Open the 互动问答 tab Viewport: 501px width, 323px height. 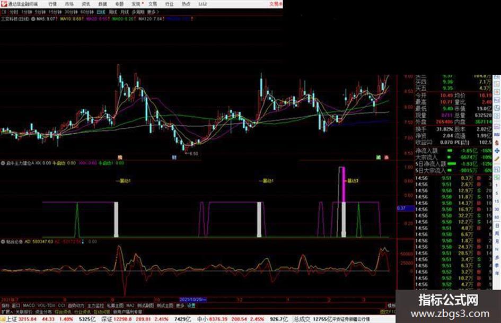pyautogui.click(x=102, y=311)
